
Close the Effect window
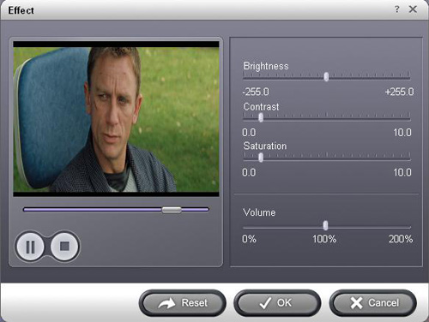coord(413,9)
